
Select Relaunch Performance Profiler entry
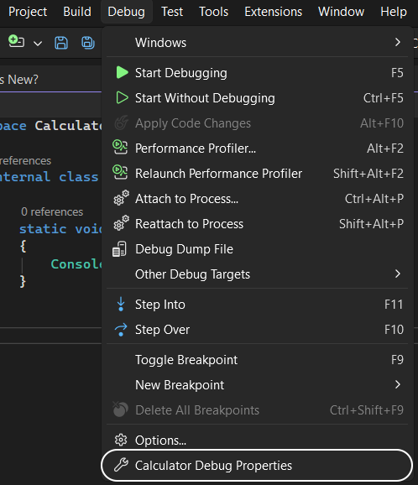coord(257,174)
